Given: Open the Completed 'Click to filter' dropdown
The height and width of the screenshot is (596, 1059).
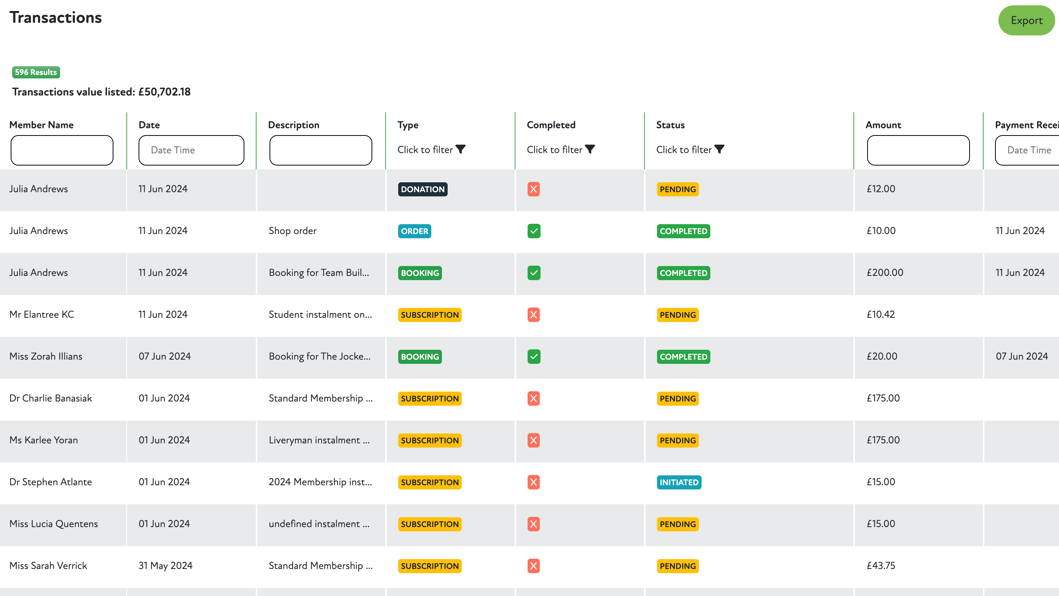Looking at the screenshot, I should click(554, 150).
